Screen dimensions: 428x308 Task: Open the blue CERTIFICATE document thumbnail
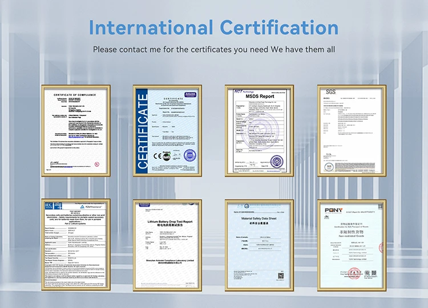tap(167, 130)
